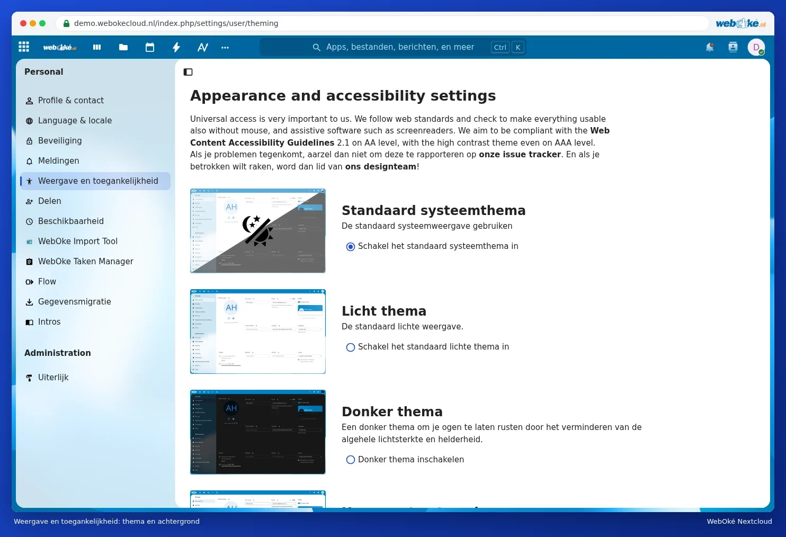Go to Language & locale settings

point(95,120)
